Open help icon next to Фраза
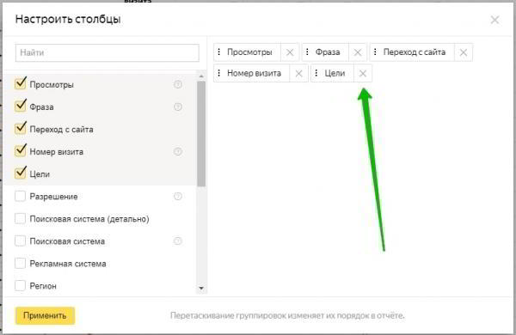 pyautogui.click(x=178, y=107)
